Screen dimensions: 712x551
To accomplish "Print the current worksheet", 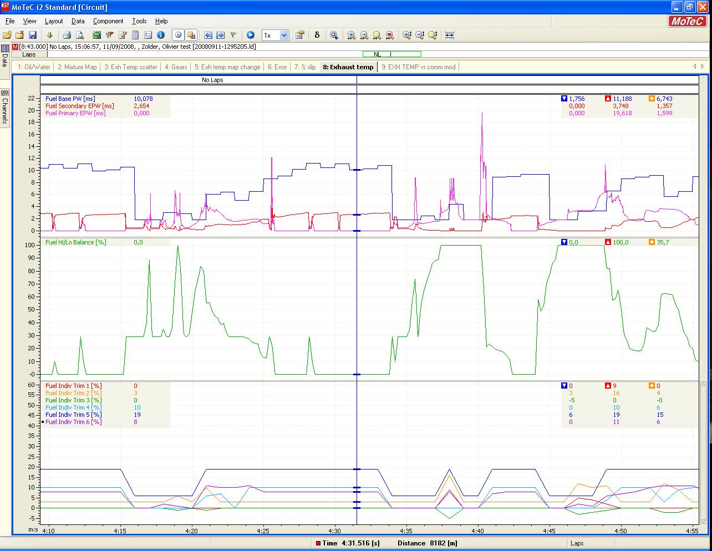I will [67, 35].
